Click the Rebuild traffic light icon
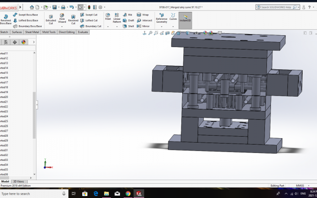317x198 pixels. 89,7
